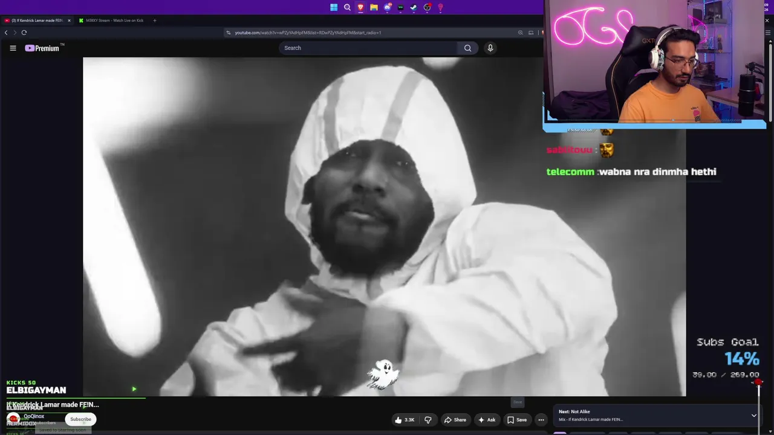
Task: Expand the Next: Not Alike mix panel
Action: 754,416
